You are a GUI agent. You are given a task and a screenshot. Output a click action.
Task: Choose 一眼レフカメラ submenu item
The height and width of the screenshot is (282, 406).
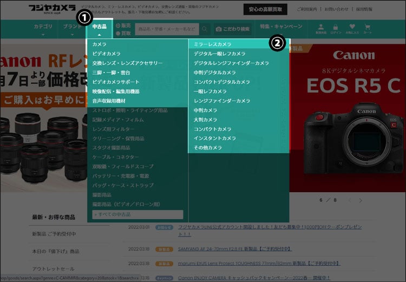(x=210, y=91)
